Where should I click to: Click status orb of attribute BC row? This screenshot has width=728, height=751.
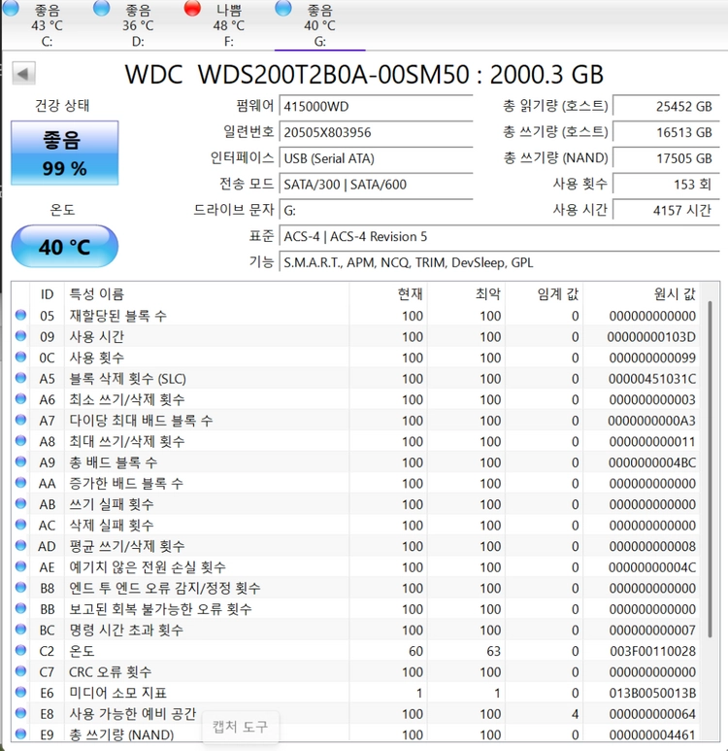click(20, 629)
